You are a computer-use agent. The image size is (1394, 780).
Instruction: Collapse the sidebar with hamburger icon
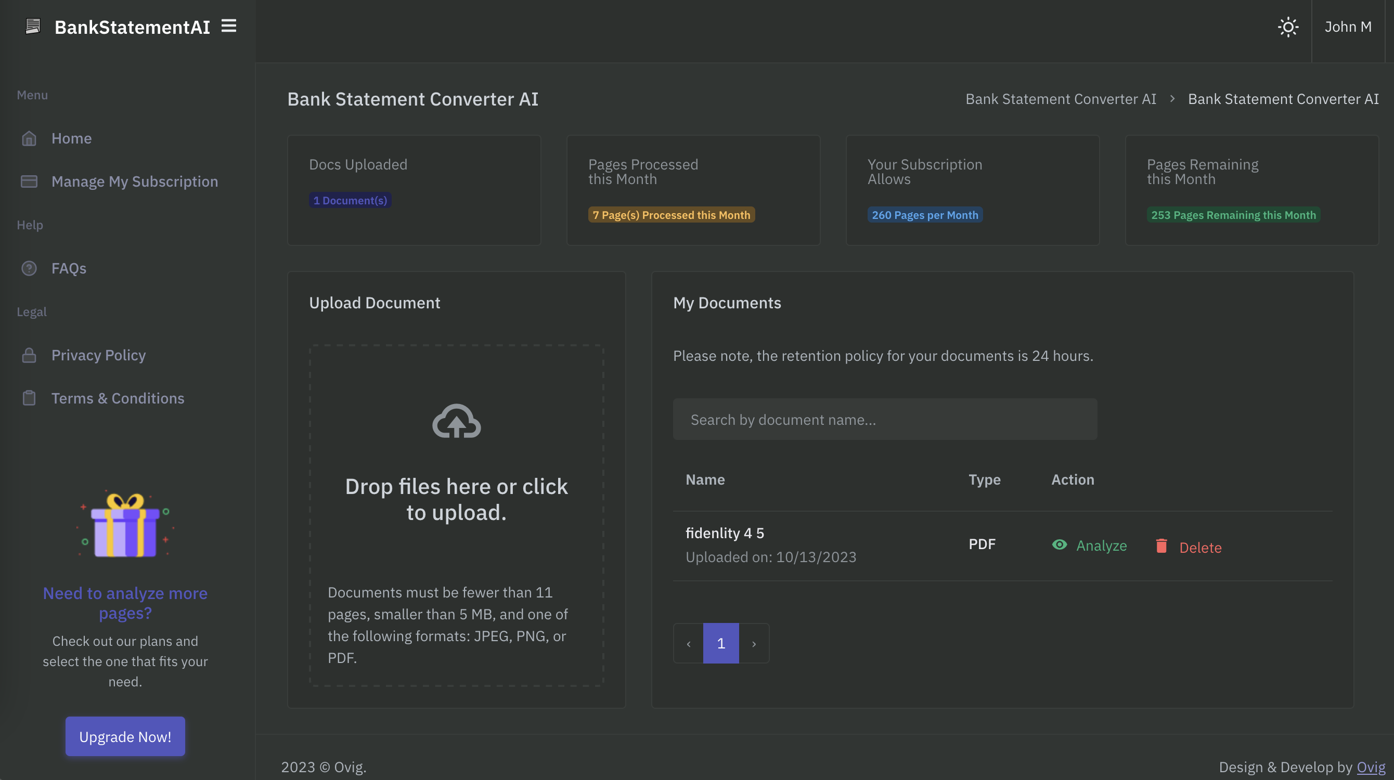point(228,26)
